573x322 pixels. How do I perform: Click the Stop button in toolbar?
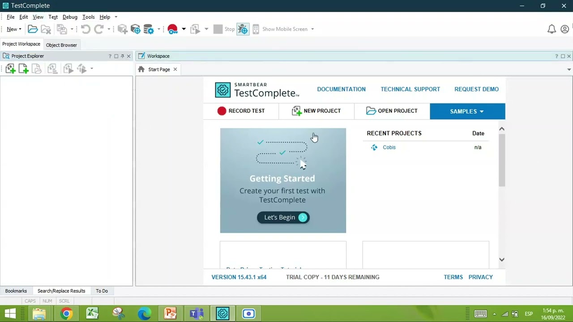pyautogui.click(x=224, y=29)
